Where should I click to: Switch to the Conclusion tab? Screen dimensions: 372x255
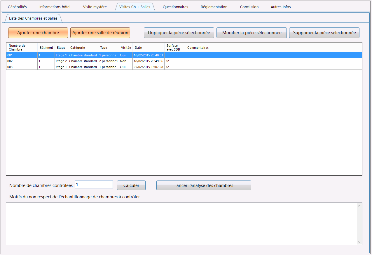point(249,7)
